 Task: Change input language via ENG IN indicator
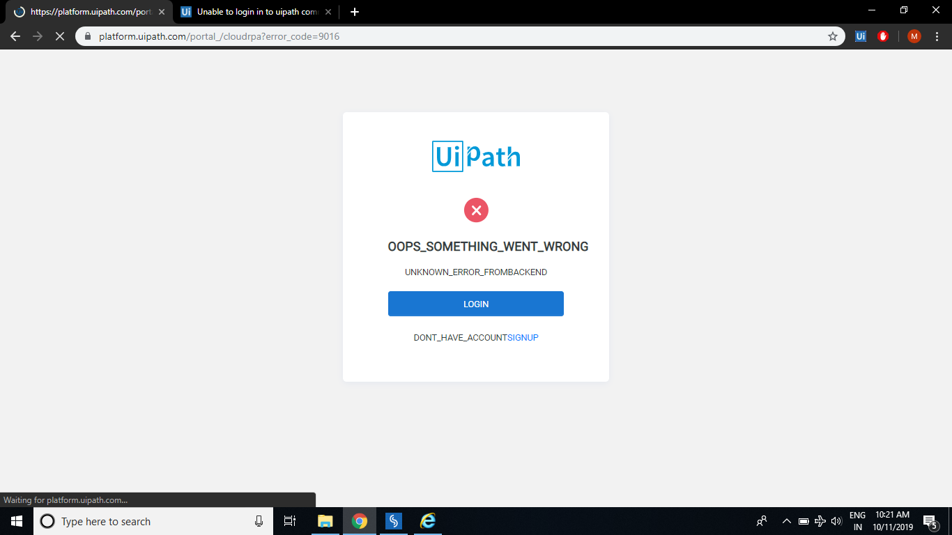point(859,521)
